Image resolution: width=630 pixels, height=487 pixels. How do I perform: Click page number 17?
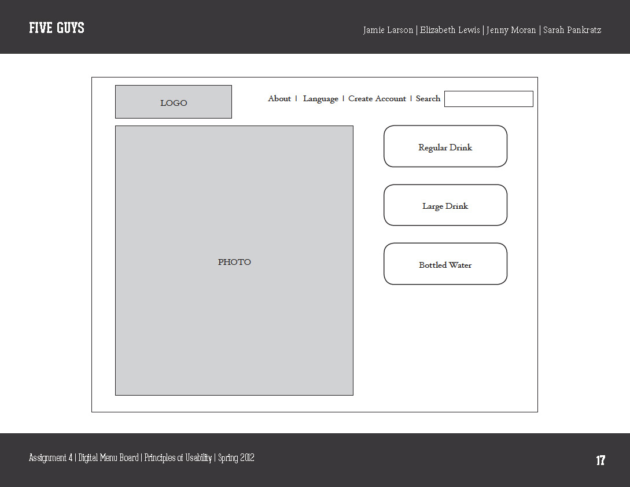tap(600, 460)
